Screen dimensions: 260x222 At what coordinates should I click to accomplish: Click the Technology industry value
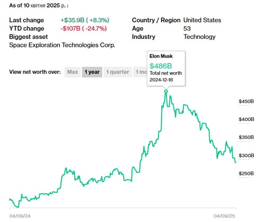coord(199,37)
